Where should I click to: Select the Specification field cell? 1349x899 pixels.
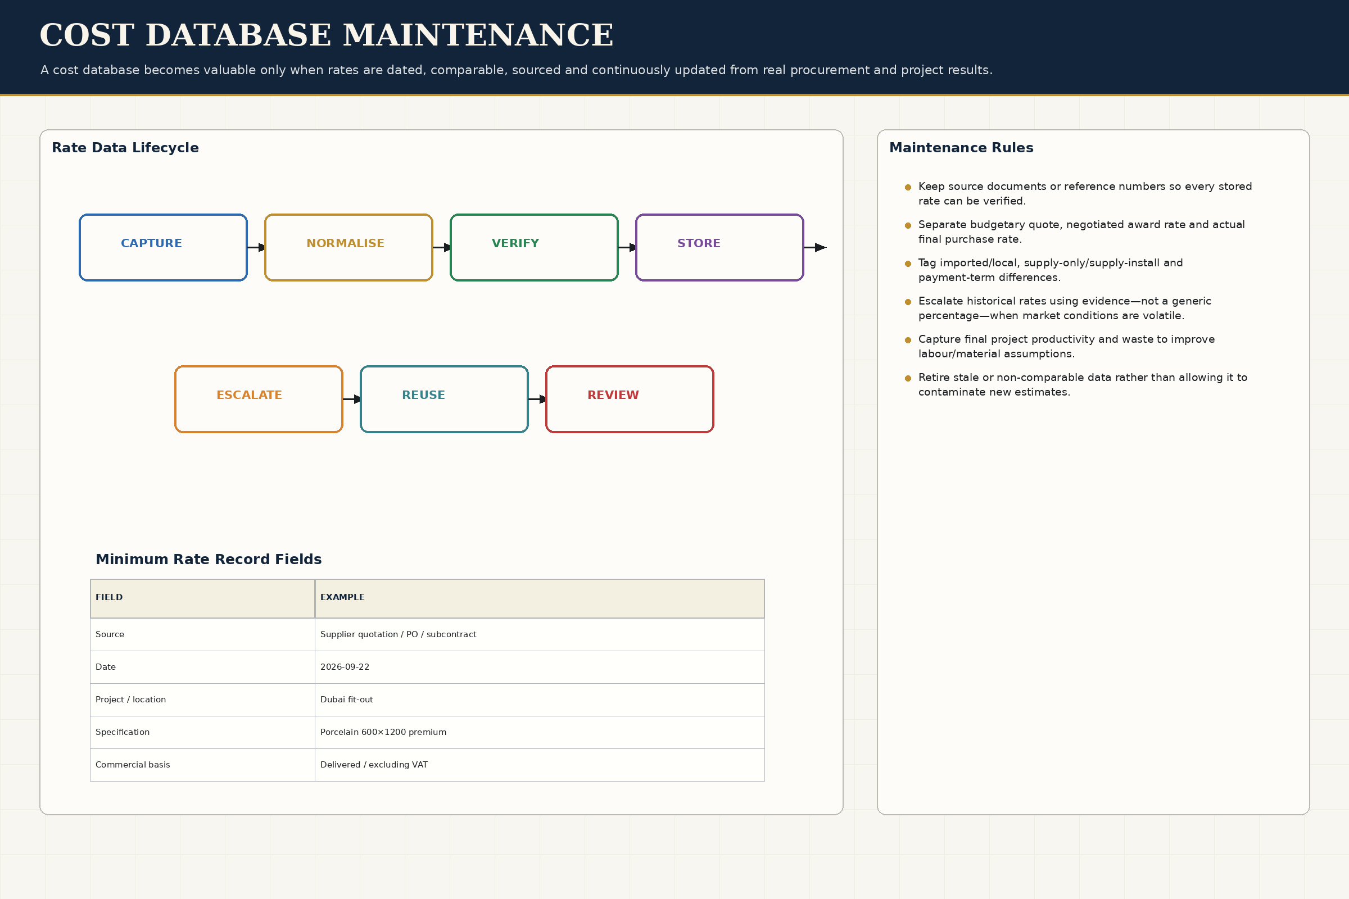(202, 733)
